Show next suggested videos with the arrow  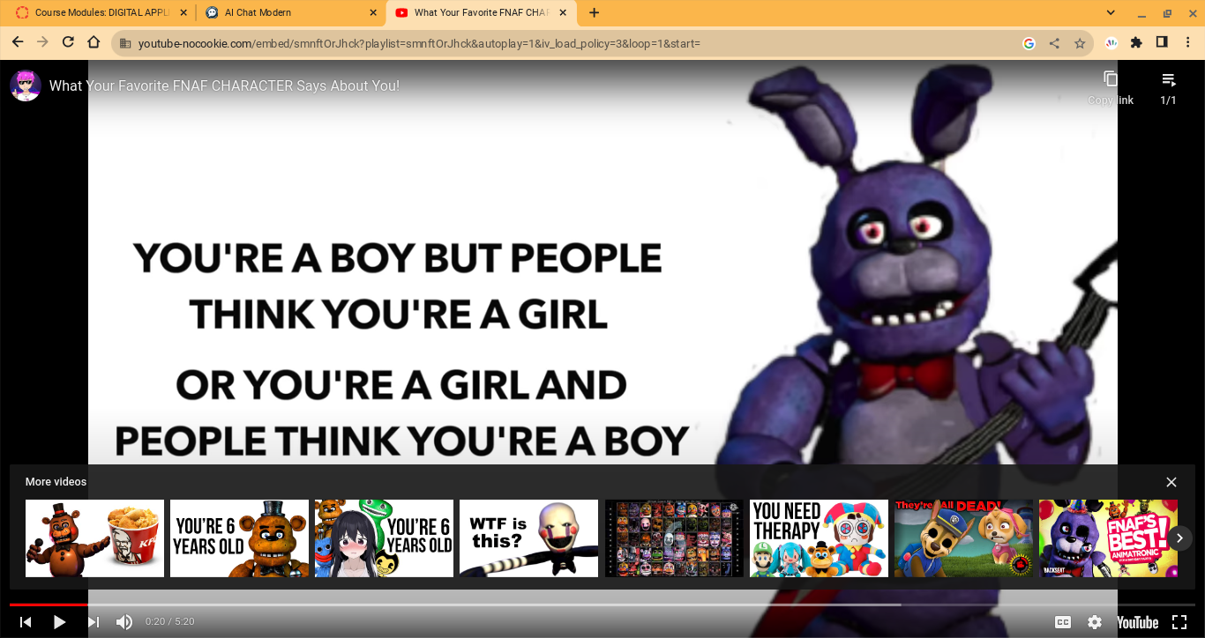[1180, 538]
